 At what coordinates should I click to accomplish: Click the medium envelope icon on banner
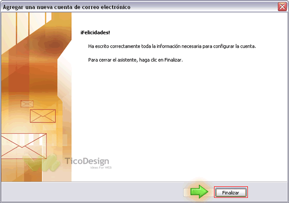[x=43, y=116]
